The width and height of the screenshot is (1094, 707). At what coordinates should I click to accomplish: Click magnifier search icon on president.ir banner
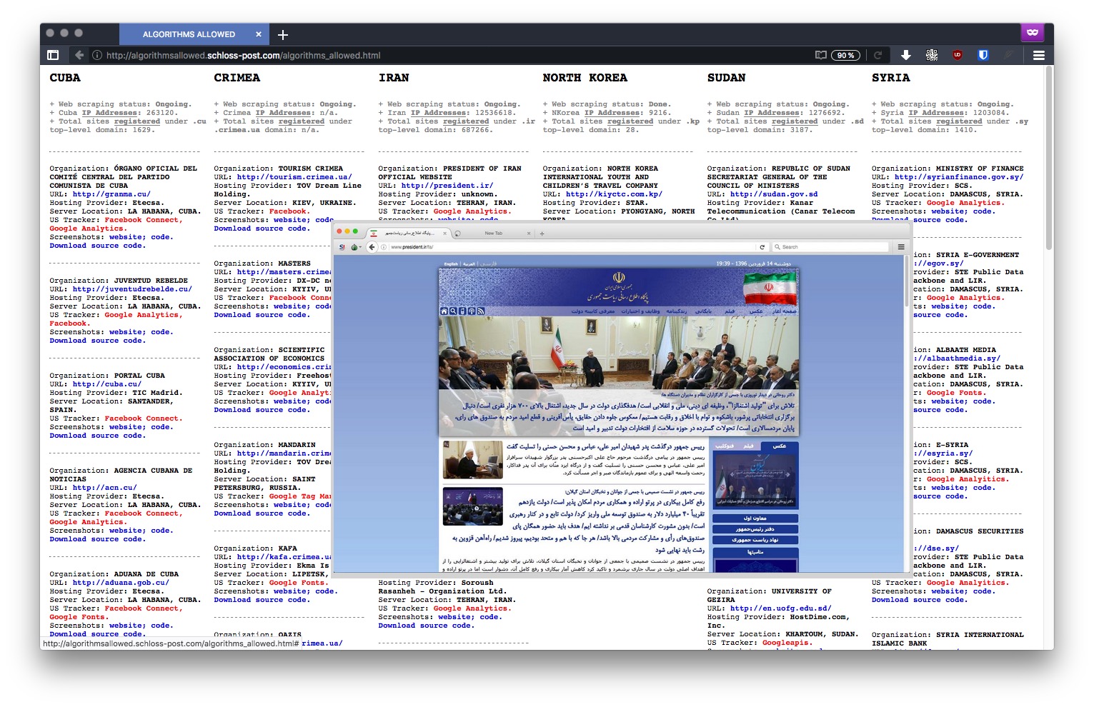point(453,311)
